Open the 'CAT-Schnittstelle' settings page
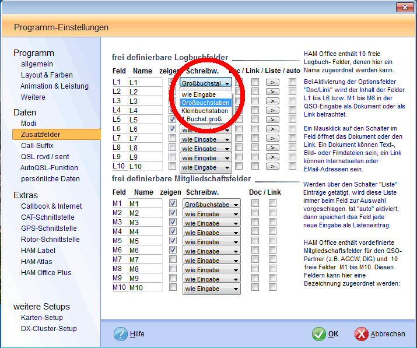Image resolution: width=417 pixels, height=348 pixels. pyautogui.click(x=48, y=217)
